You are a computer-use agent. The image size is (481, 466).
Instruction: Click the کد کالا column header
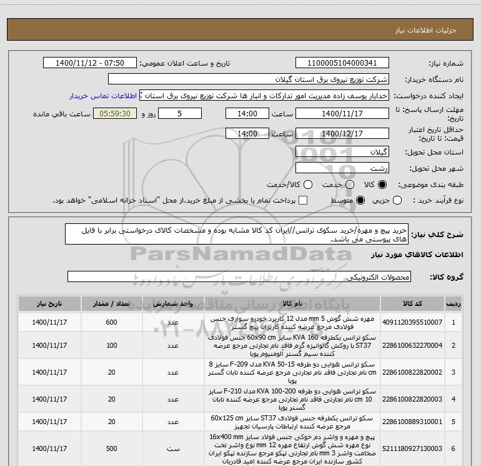tap(412, 304)
